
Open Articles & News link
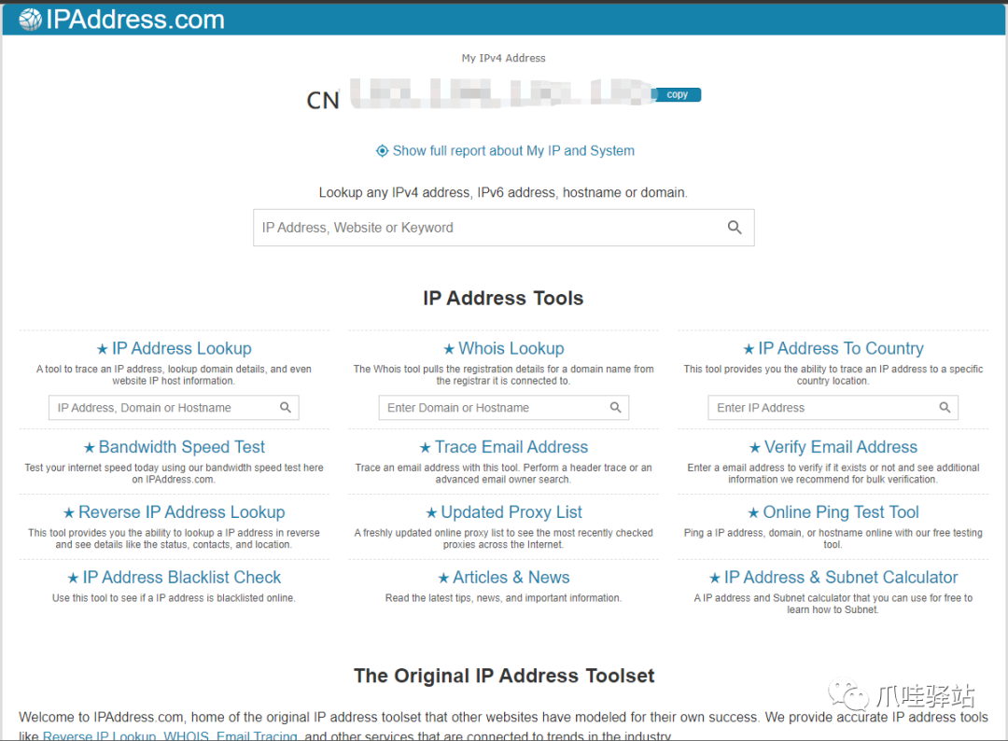click(x=511, y=577)
